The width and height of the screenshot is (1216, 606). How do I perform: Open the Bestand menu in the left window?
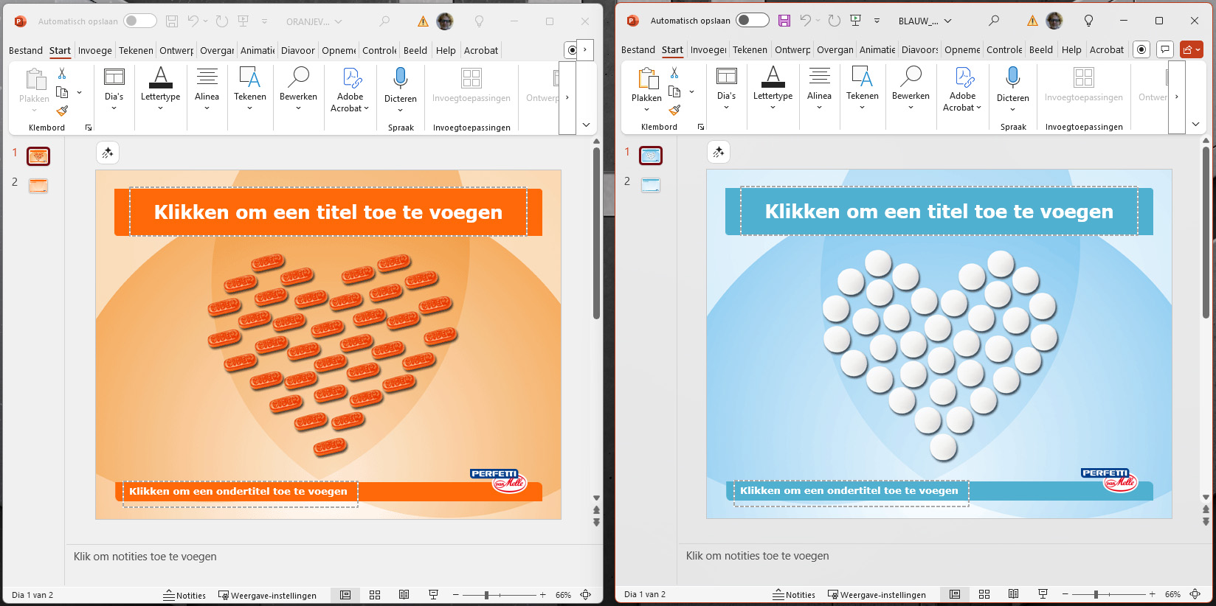(26, 50)
